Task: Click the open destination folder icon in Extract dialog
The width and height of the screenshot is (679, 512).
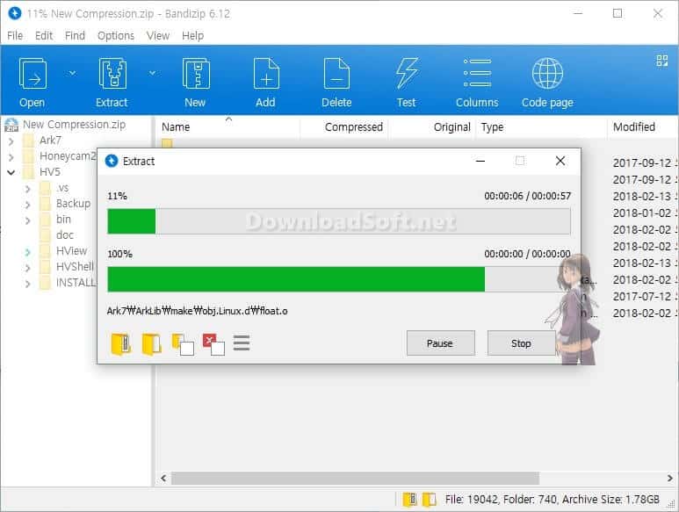Action: 151,344
